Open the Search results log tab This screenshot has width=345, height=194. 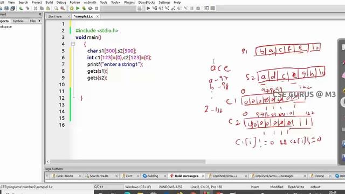point(99,176)
